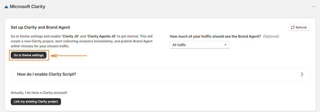Screen dimensions: 320x112
Task: Open the All traffic dropdown
Action: (200, 45)
